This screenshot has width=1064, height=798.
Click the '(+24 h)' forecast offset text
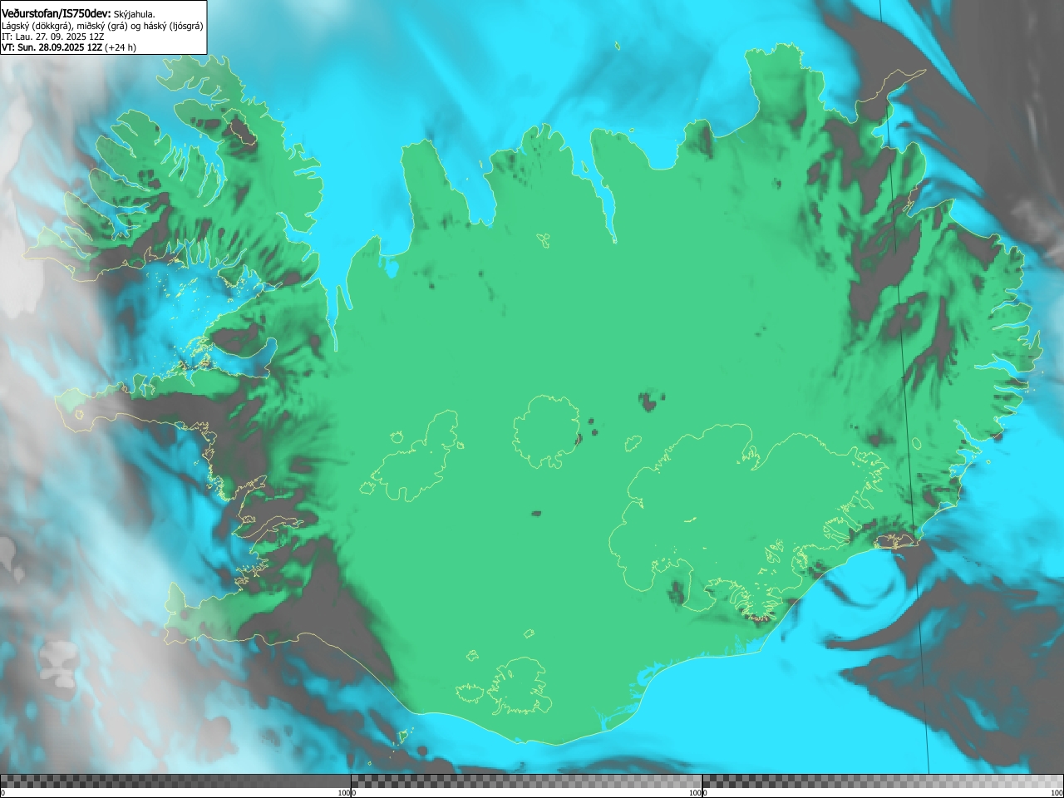pyautogui.click(x=121, y=47)
